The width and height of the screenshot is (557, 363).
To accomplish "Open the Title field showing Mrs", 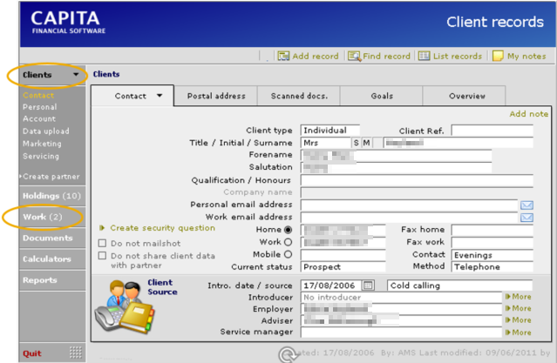I will (x=326, y=143).
